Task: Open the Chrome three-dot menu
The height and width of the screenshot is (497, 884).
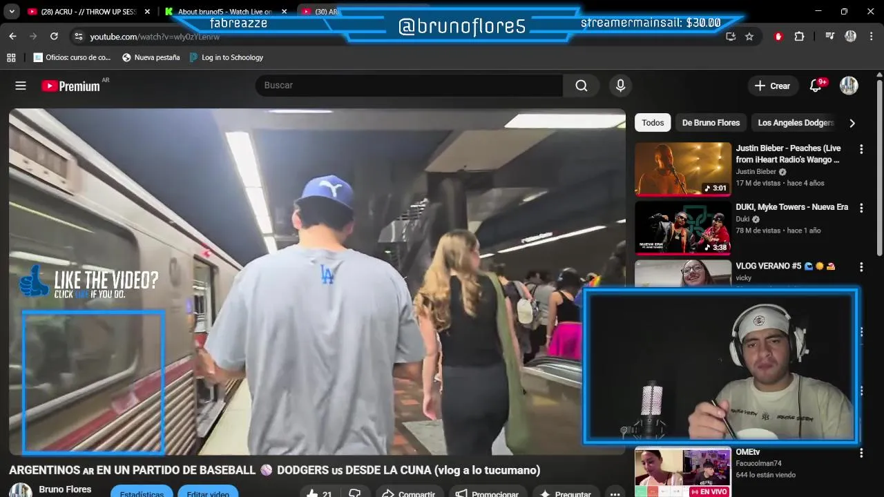Action: tap(871, 37)
